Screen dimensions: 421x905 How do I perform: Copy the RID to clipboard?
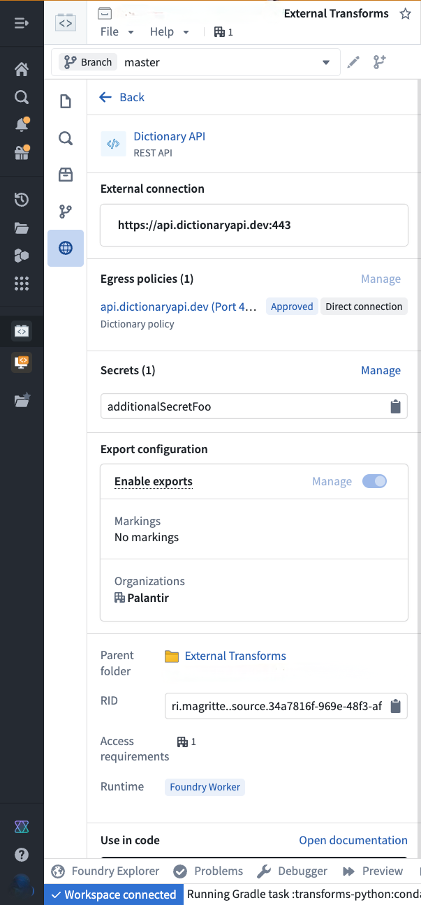pos(395,706)
